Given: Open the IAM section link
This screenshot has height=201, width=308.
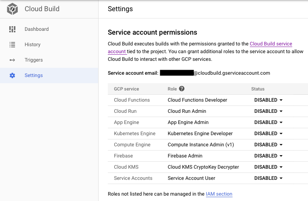Looking at the screenshot, I should (219, 194).
